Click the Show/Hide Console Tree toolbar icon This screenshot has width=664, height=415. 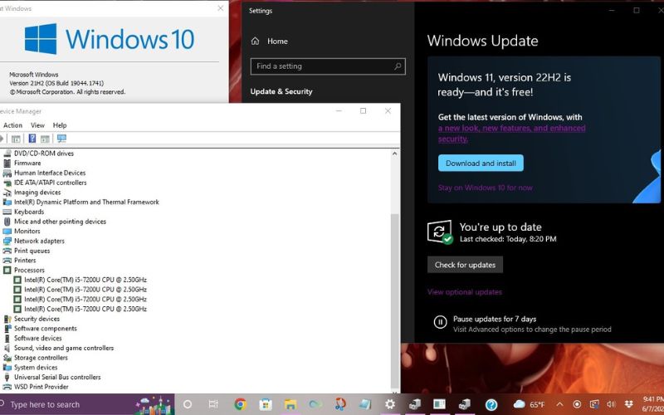pyautogui.click(x=16, y=139)
